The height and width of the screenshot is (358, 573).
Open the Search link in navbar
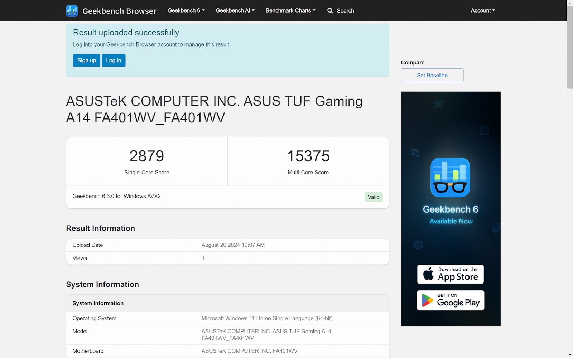tap(341, 11)
